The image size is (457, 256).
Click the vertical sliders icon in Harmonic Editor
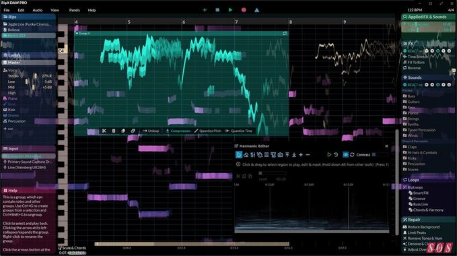252,155
